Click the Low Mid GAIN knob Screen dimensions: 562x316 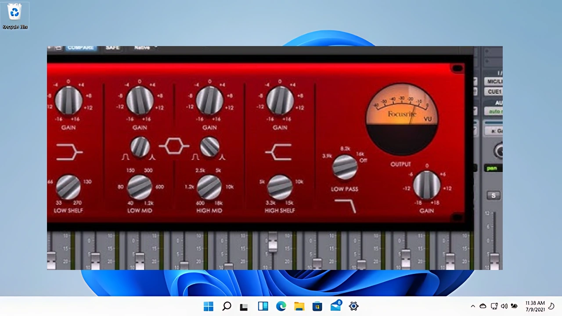[140, 101]
